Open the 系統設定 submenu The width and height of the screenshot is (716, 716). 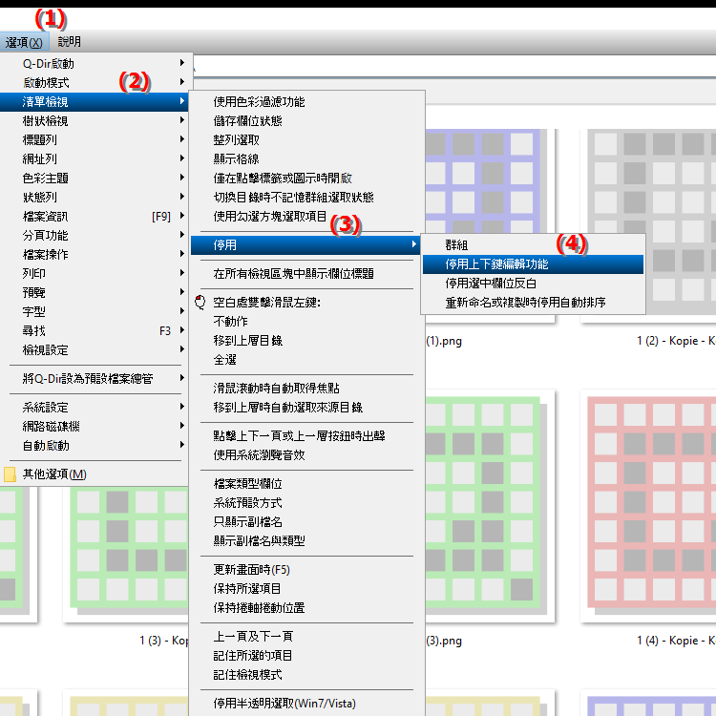(x=95, y=408)
